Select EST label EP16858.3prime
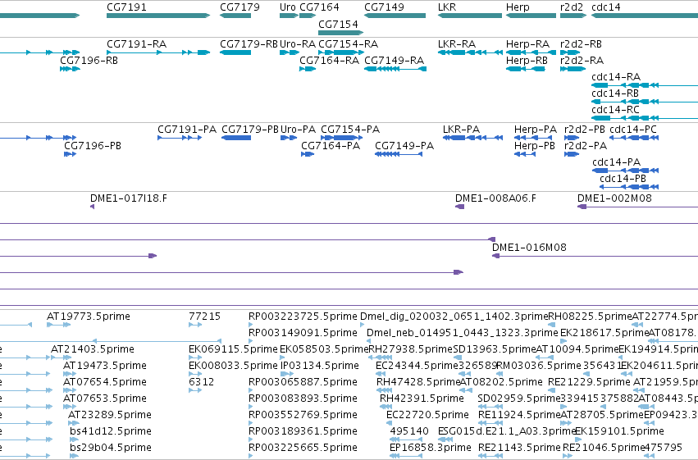The width and height of the screenshot is (698, 460). point(431,448)
